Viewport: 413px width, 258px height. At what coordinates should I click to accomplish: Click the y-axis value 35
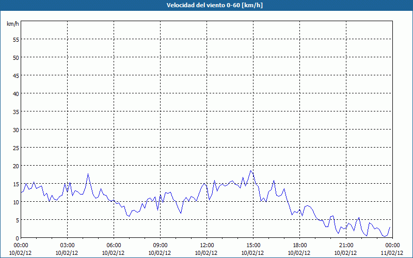click(16, 111)
